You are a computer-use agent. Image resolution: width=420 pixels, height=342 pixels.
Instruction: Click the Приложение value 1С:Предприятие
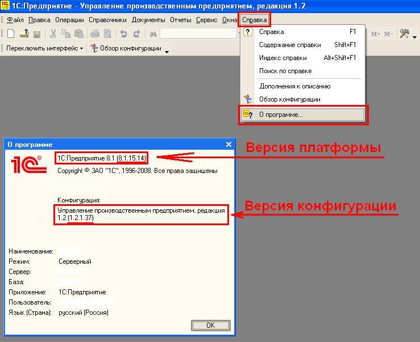82,292
